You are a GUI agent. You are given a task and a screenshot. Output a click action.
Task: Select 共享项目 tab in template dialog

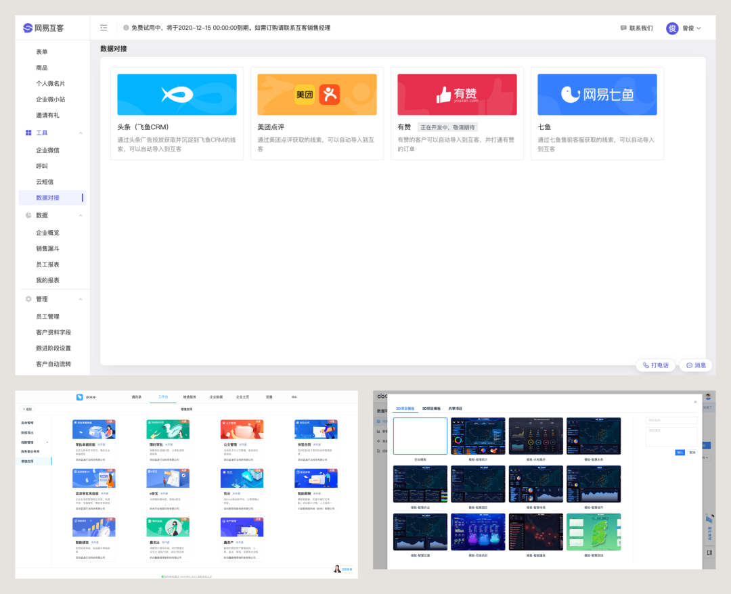point(455,409)
